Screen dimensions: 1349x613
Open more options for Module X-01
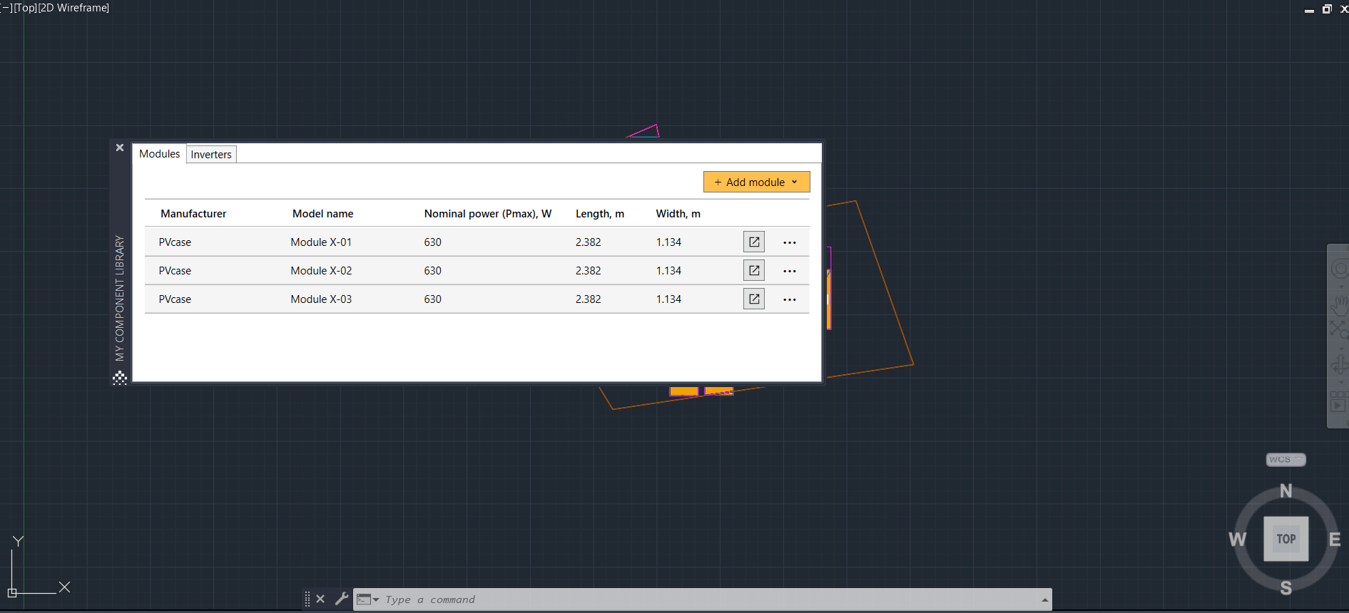click(x=790, y=242)
